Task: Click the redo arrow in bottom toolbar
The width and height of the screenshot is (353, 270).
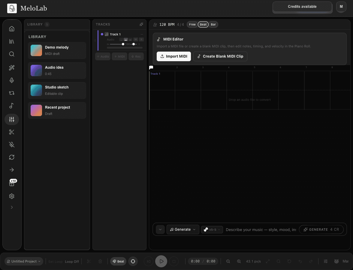Action: click(x=311, y=261)
